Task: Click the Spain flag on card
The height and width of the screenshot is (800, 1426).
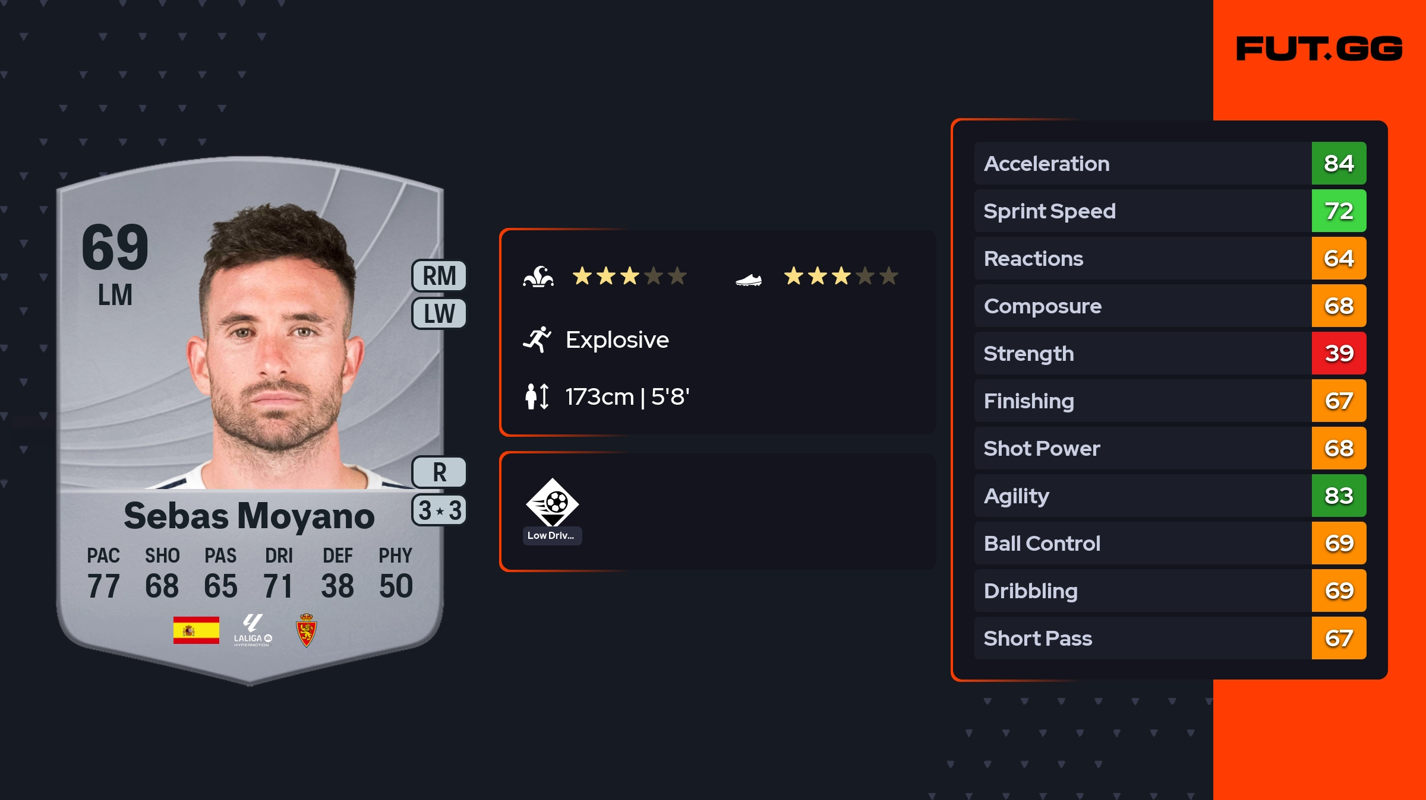Action: [196, 630]
